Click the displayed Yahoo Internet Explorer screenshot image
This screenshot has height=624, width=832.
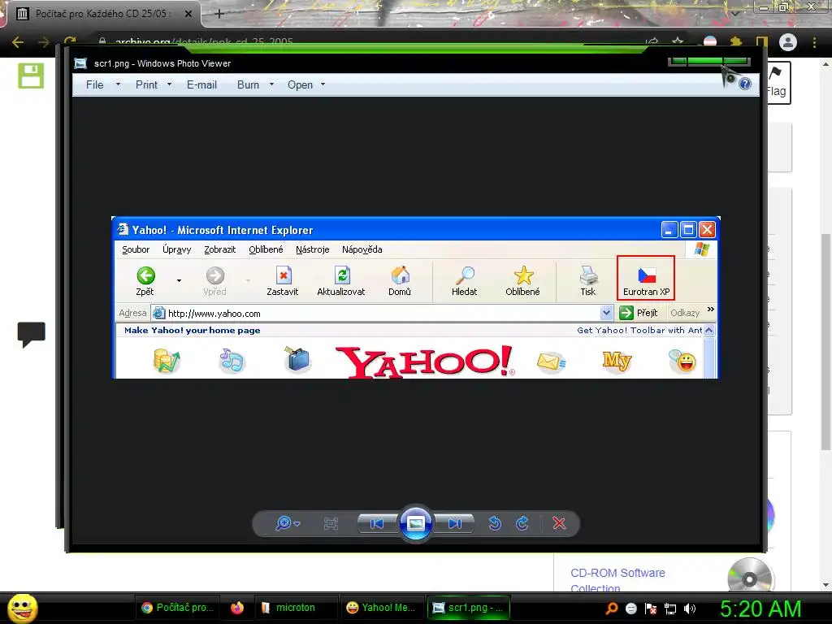(415, 297)
